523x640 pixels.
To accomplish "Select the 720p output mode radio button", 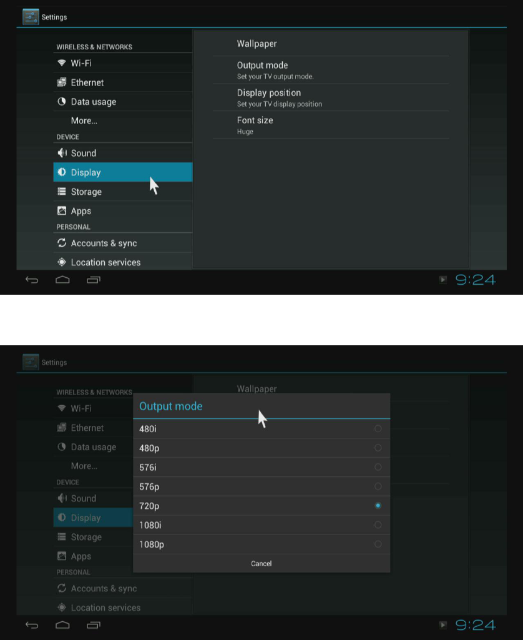I will click(x=378, y=506).
